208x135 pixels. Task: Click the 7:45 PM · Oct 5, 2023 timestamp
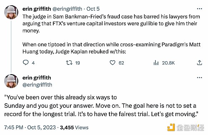(x=30, y=128)
